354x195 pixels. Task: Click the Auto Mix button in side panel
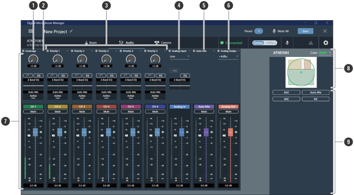click(x=316, y=92)
